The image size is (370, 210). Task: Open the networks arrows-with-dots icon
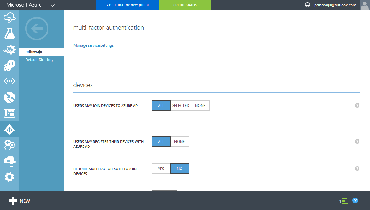click(10, 81)
